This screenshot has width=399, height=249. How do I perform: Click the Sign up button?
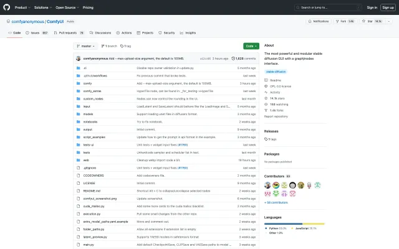(x=388, y=7)
